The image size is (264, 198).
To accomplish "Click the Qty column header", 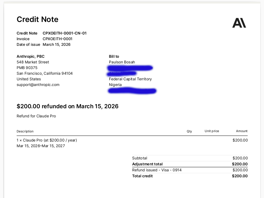I will tap(189, 131).
